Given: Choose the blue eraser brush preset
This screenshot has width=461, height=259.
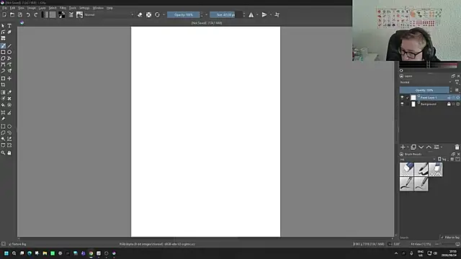Looking at the screenshot, I should point(406,170).
